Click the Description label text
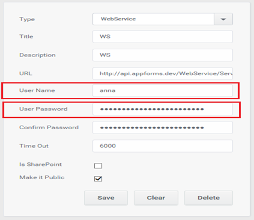 click(37, 55)
